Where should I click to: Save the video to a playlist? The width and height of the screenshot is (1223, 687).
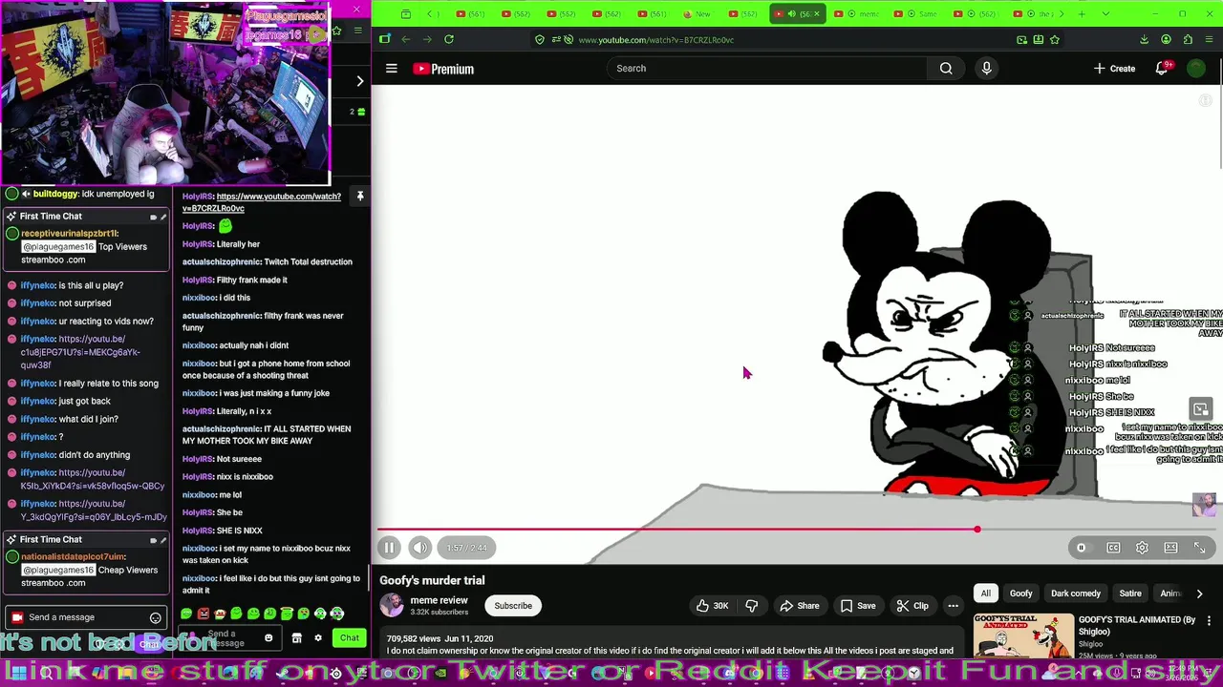pyautogui.click(x=857, y=606)
